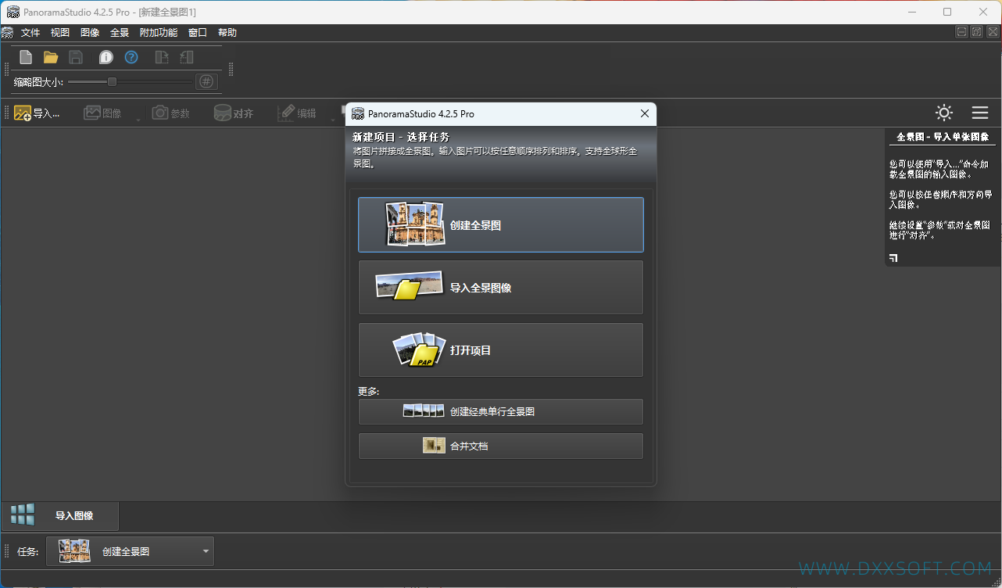Click the thumbnail size slider handle
Image resolution: width=1002 pixels, height=588 pixels.
click(x=112, y=81)
